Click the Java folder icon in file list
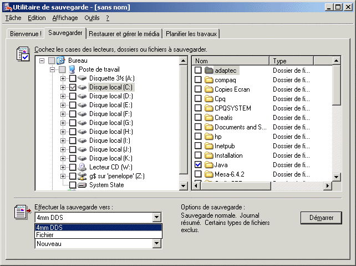Screen dimensions: 356x266 [209, 165]
